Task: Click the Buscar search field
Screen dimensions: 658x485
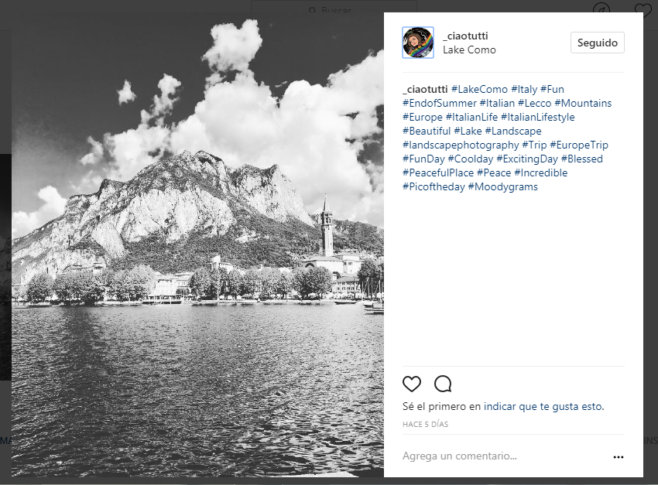Action: [334, 9]
